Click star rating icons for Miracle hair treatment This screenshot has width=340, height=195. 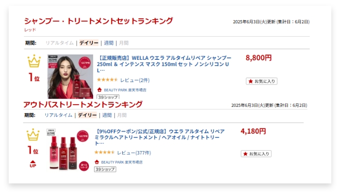(x=104, y=153)
